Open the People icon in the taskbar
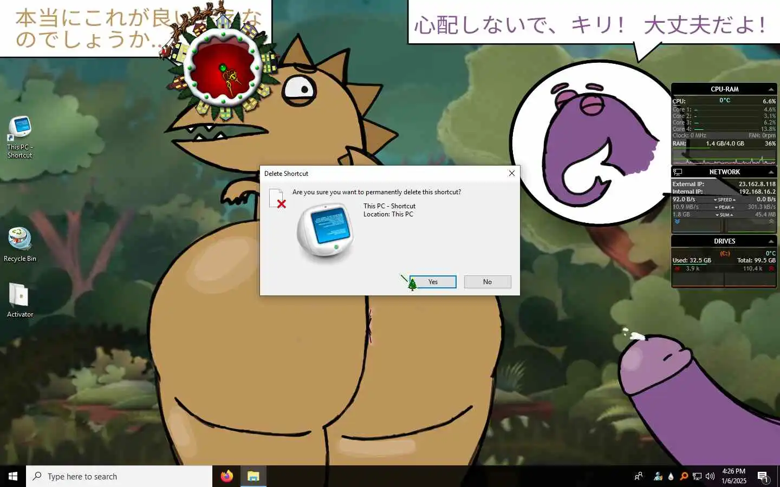This screenshot has width=780, height=487. pos(639,476)
